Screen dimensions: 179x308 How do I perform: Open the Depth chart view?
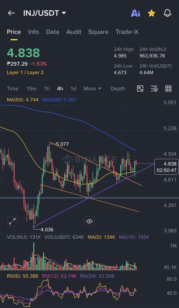118,89
